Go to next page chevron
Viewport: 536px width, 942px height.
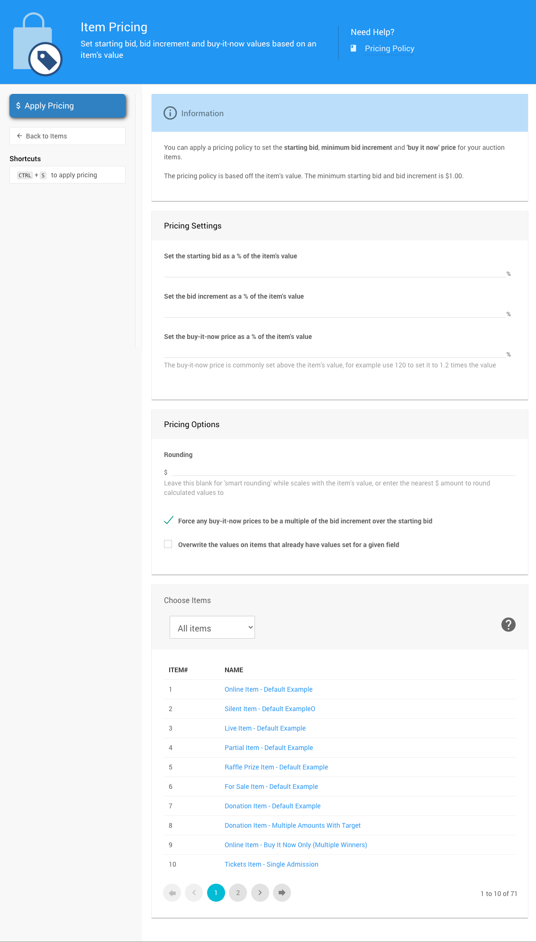pos(260,893)
